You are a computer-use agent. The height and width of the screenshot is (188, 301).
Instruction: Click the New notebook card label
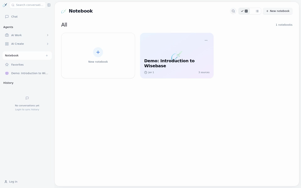coord(98,62)
